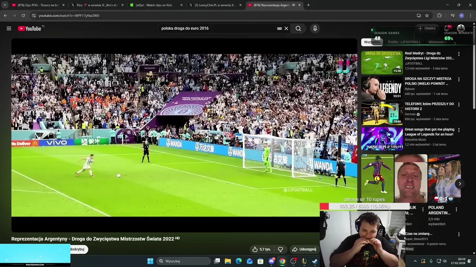Open Steam from taskbar
The height and width of the screenshot is (267, 476).
[315, 261]
